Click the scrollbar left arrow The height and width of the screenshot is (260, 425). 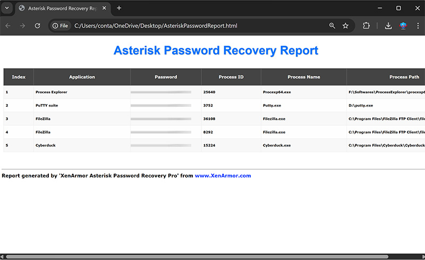pyautogui.click(x=2, y=257)
